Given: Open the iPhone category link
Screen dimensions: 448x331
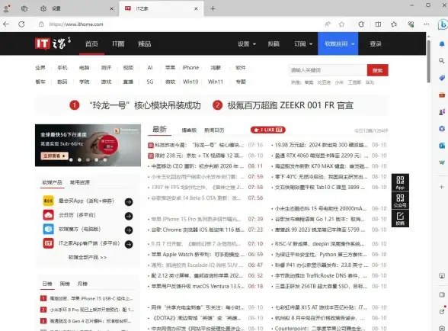Looking at the screenshot, I should [x=190, y=68].
